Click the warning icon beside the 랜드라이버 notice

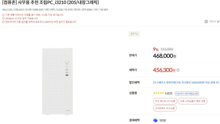pyautogui.click(x=3, y=22)
